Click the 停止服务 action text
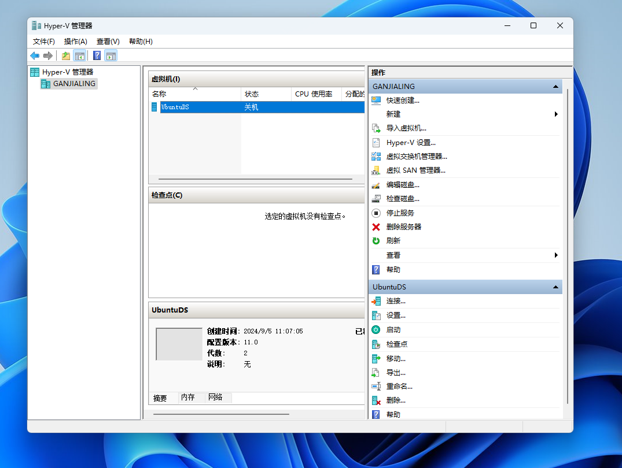 [400, 213]
